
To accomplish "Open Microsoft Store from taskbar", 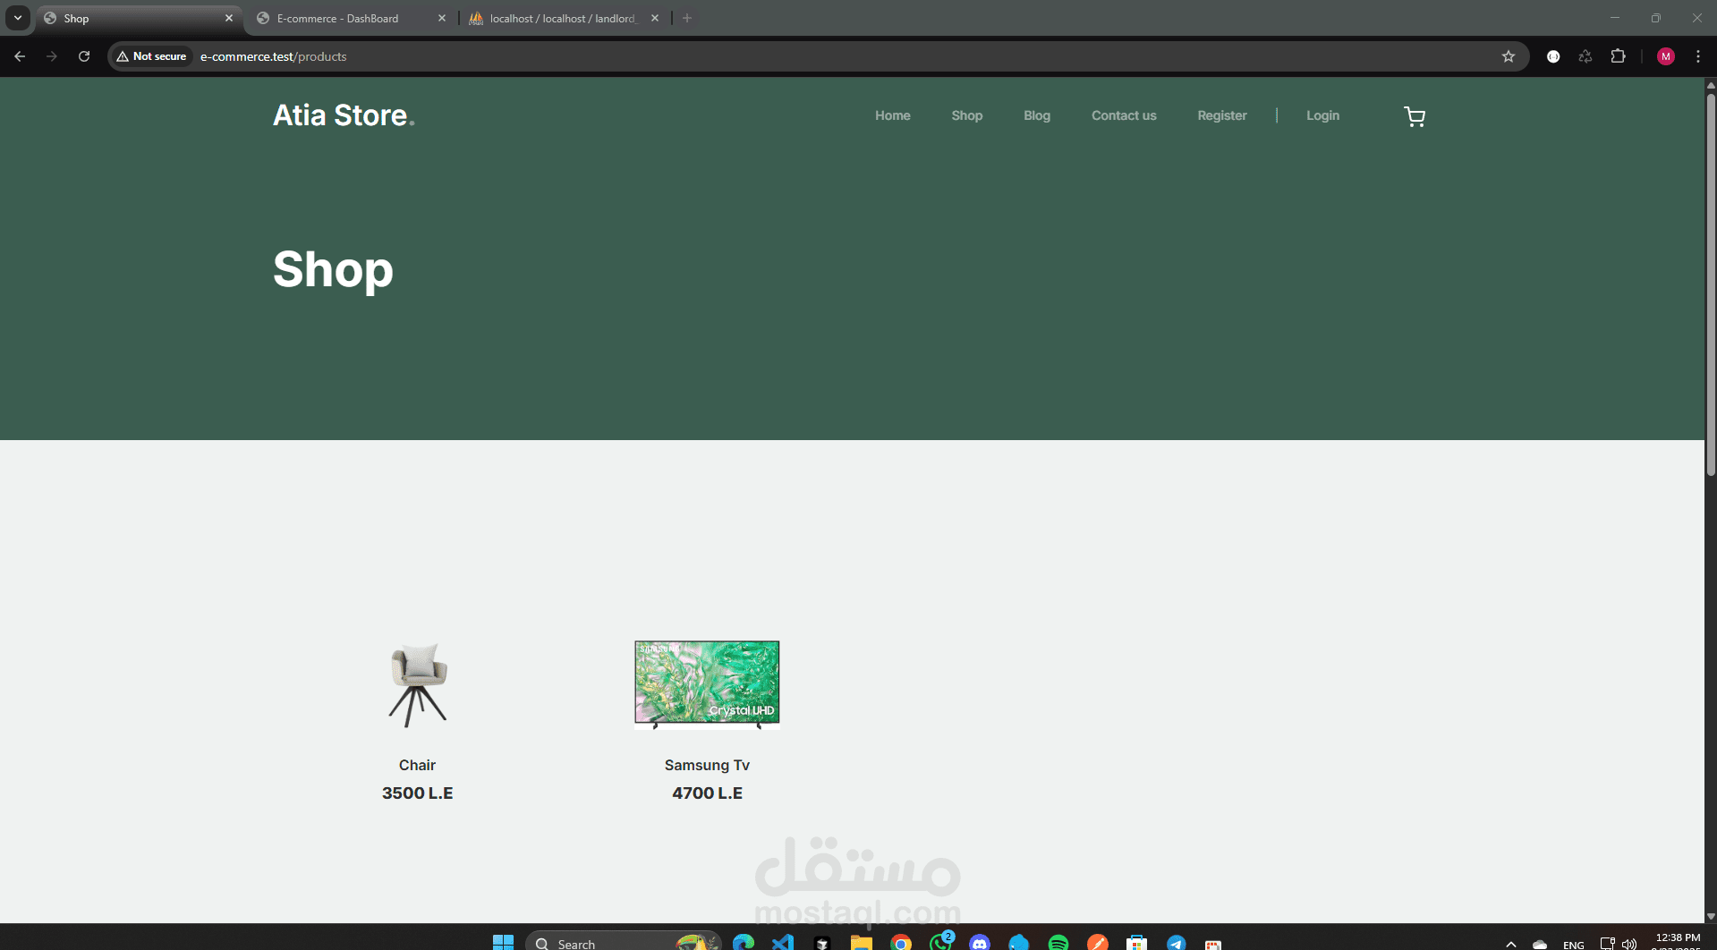I will coord(1137,943).
